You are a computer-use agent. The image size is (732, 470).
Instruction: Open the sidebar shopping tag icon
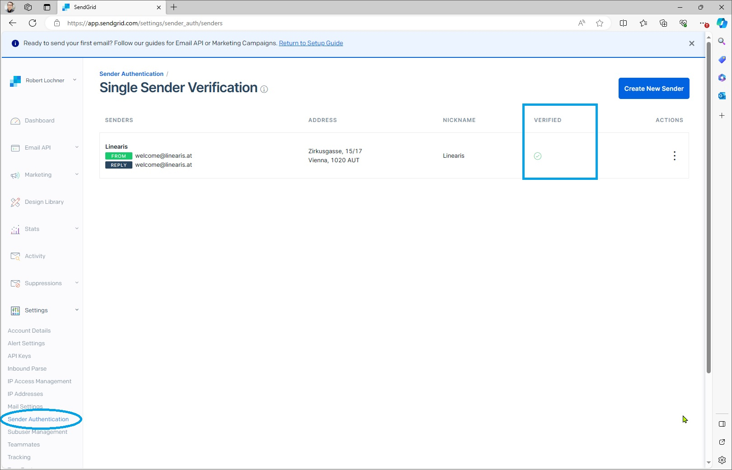tap(722, 60)
